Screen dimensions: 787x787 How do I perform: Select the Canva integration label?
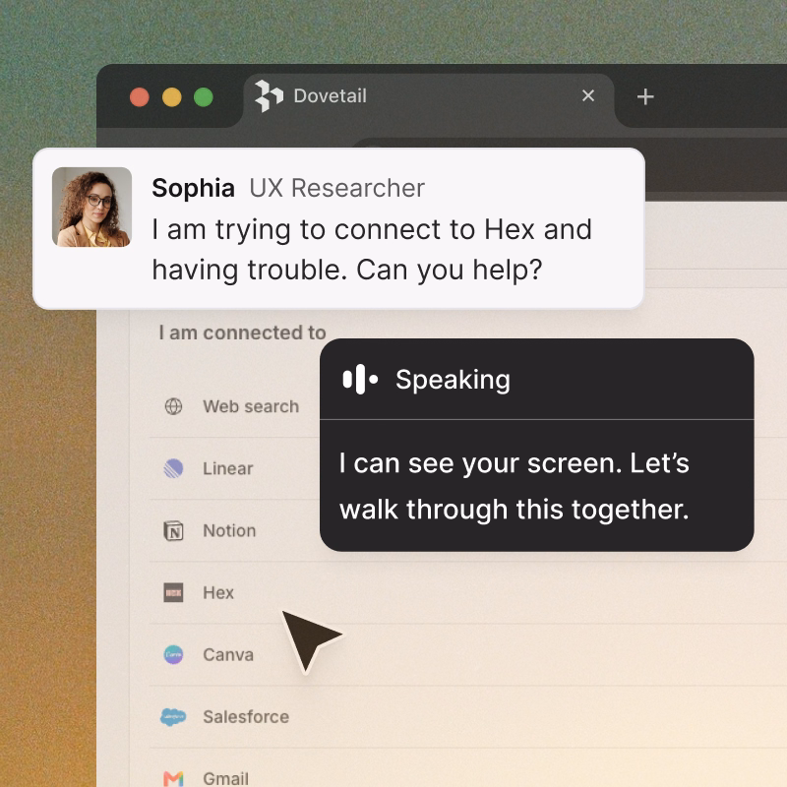(228, 655)
